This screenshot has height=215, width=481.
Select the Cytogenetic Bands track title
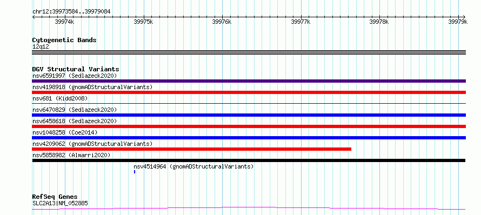click(x=64, y=40)
